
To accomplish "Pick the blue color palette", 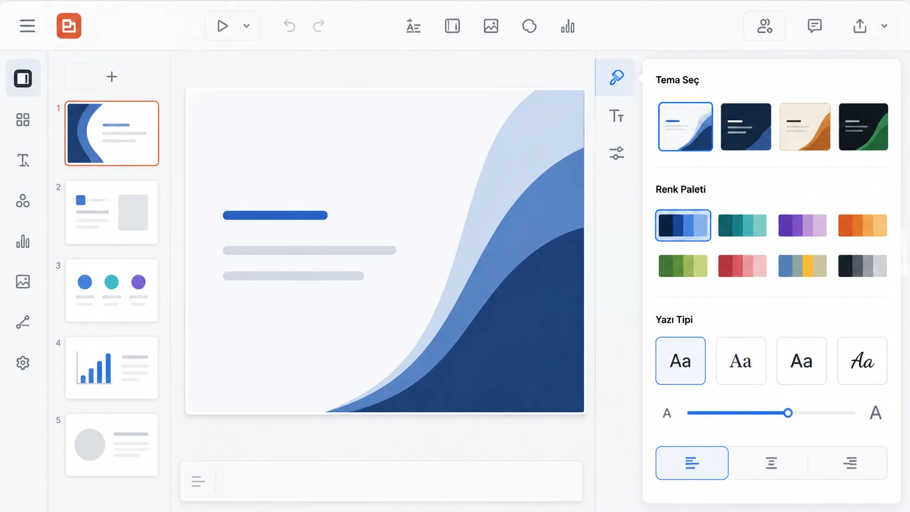I will pyautogui.click(x=683, y=225).
